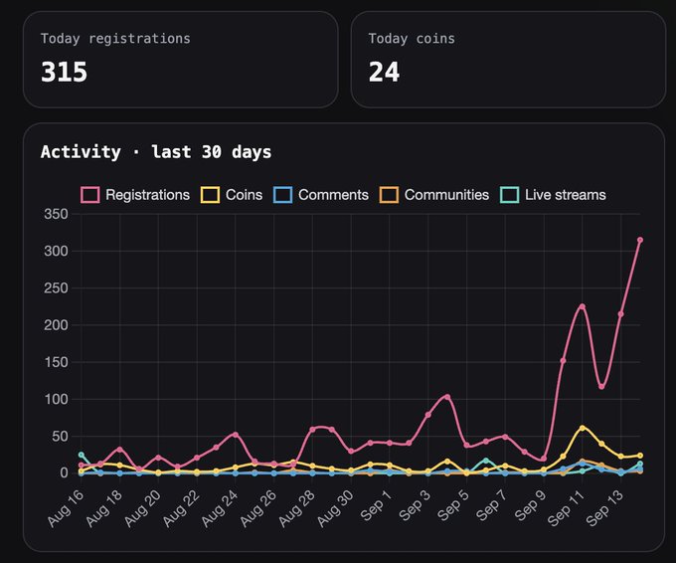676x563 pixels.
Task: Toggle Coins series in chart legend
Action: tap(232, 195)
